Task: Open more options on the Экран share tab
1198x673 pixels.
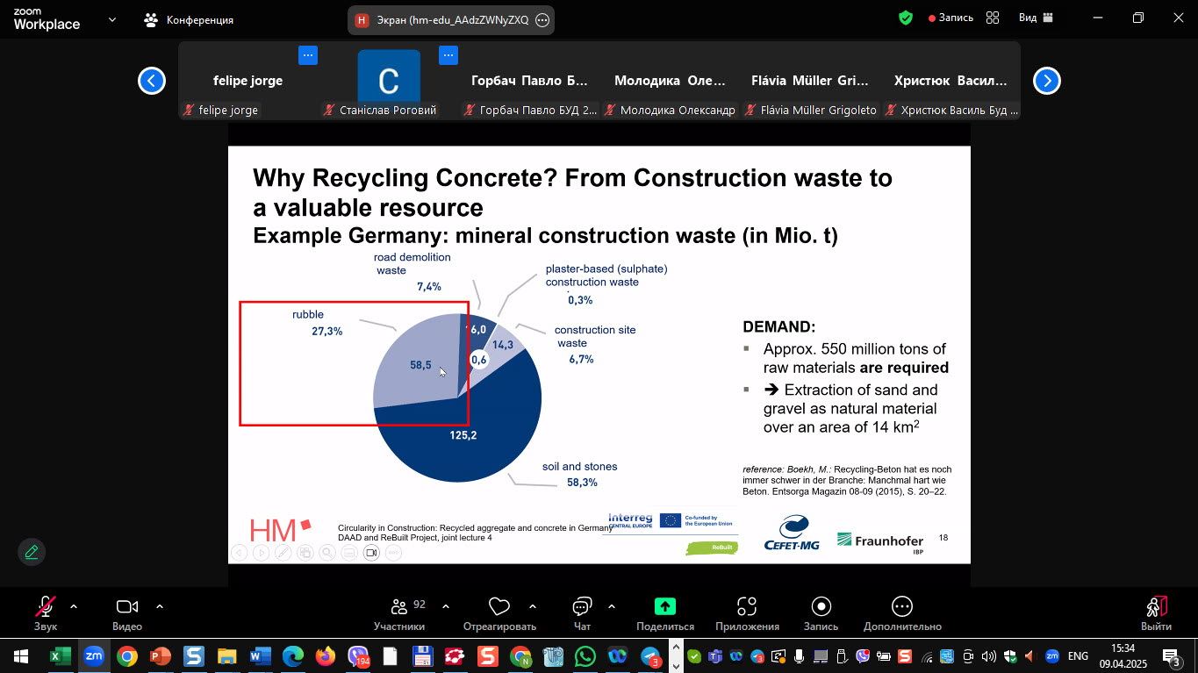Action: (x=542, y=20)
